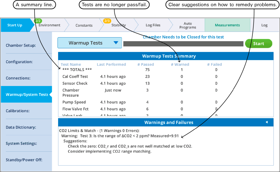Screen dimensions: 280x172
Task: Switch to the Environment tab
Action: (49, 25)
